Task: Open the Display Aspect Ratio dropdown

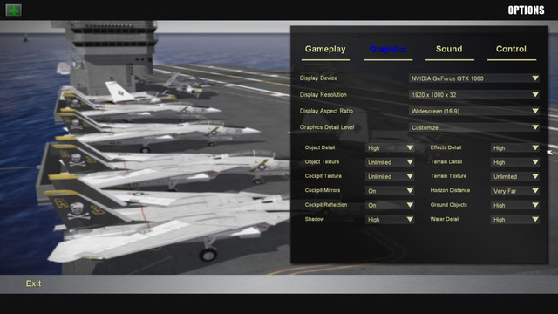Action: (473, 111)
